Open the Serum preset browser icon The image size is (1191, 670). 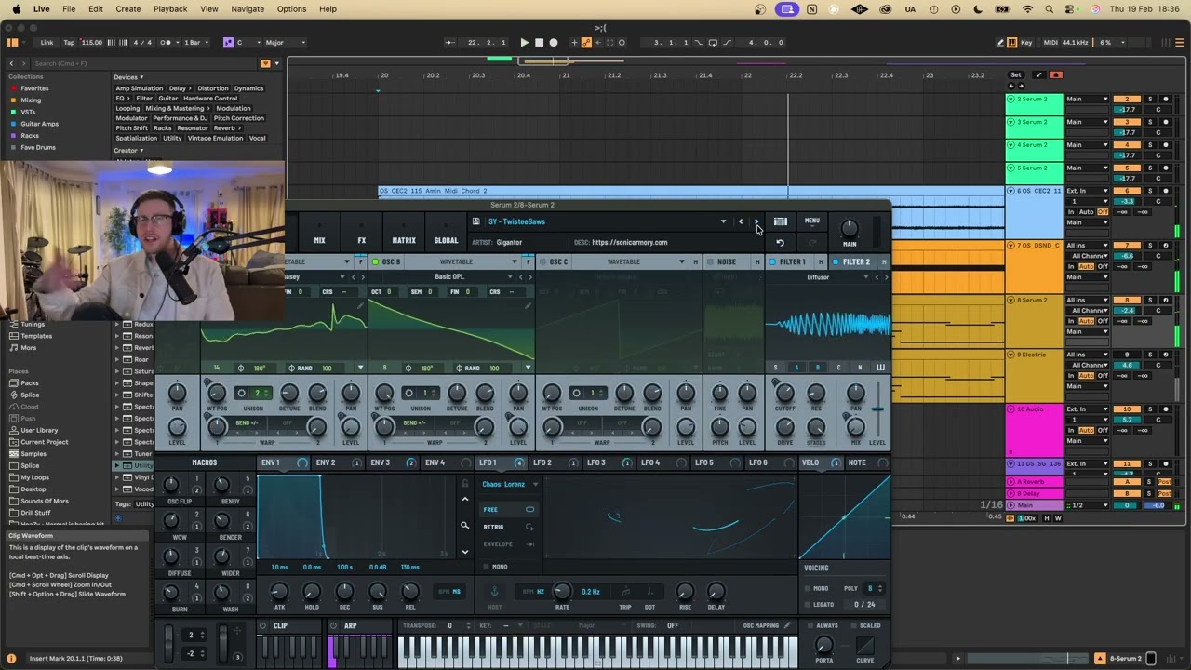pos(781,221)
